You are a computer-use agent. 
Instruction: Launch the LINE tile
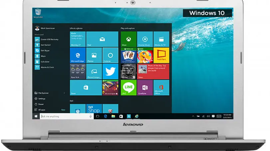point(129,88)
